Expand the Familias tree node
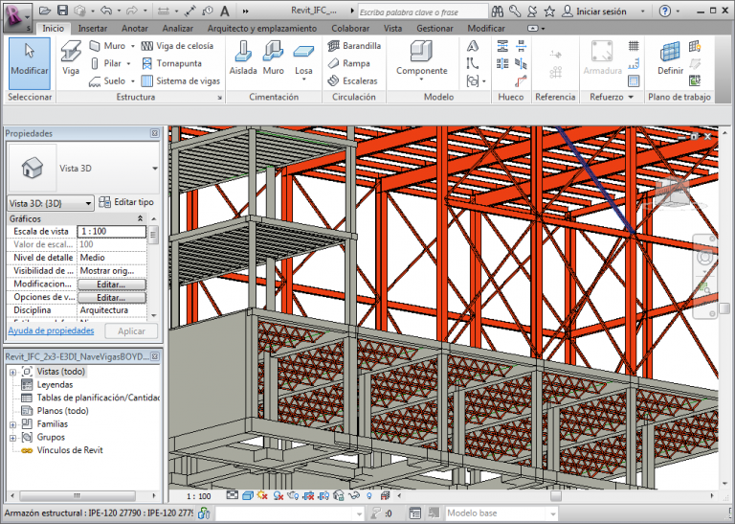The height and width of the screenshot is (524, 735). [x=12, y=423]
